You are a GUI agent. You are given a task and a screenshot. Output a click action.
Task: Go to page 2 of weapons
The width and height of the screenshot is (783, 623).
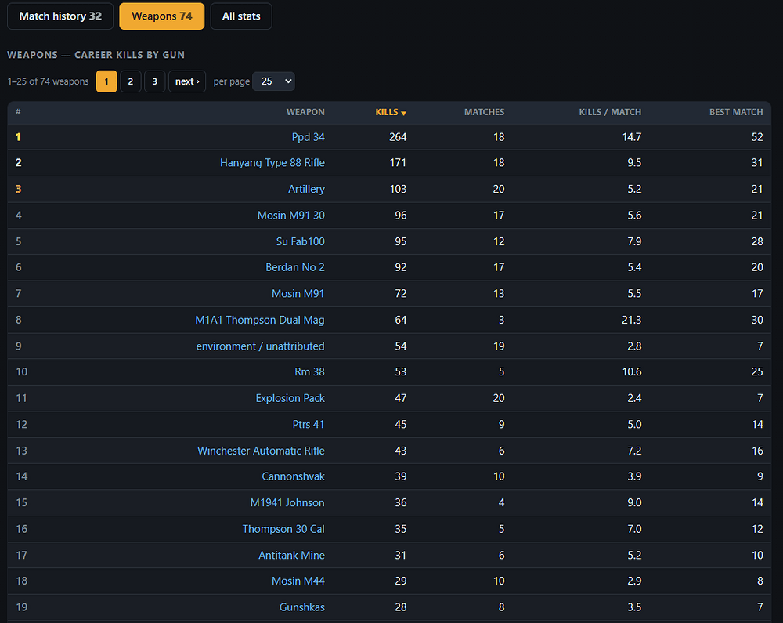tap(130, 81)
